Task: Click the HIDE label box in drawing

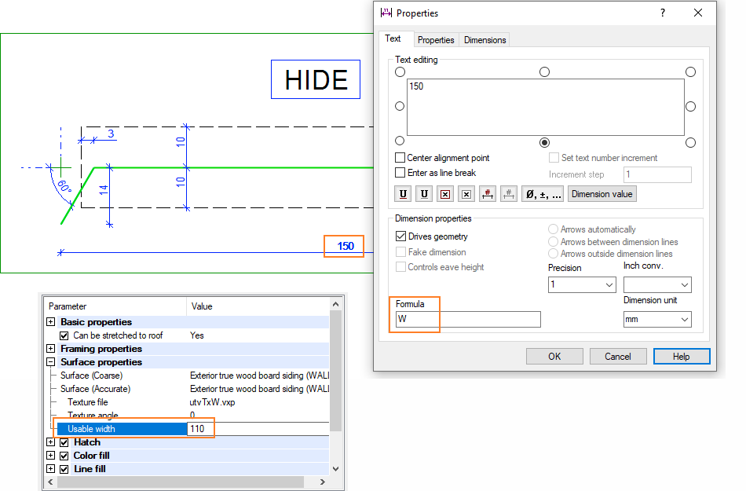Action: [316, 79]
